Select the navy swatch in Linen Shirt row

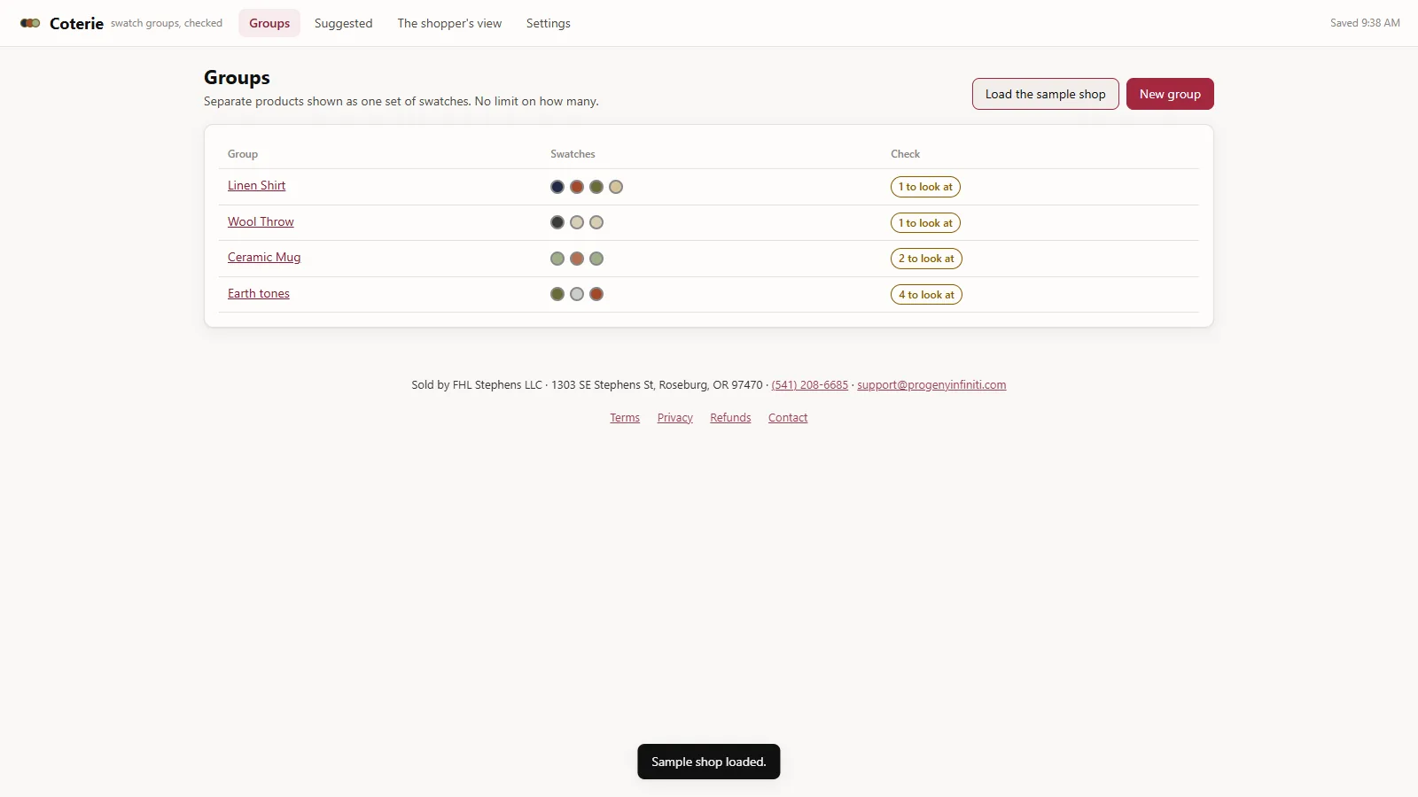coord(557,187)
